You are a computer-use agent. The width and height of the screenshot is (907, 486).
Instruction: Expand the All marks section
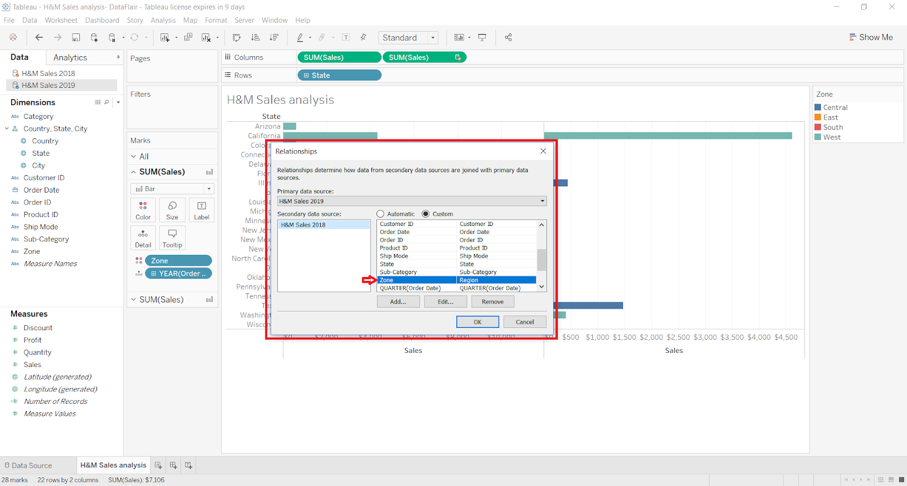134,156
